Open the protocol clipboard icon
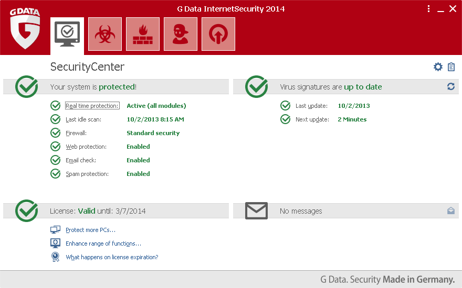This screenshot has width=462, height=288. 451,67
